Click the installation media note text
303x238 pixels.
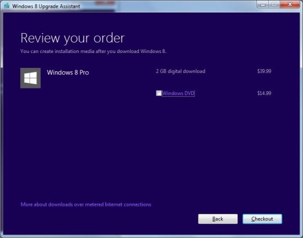coord(93,51)
